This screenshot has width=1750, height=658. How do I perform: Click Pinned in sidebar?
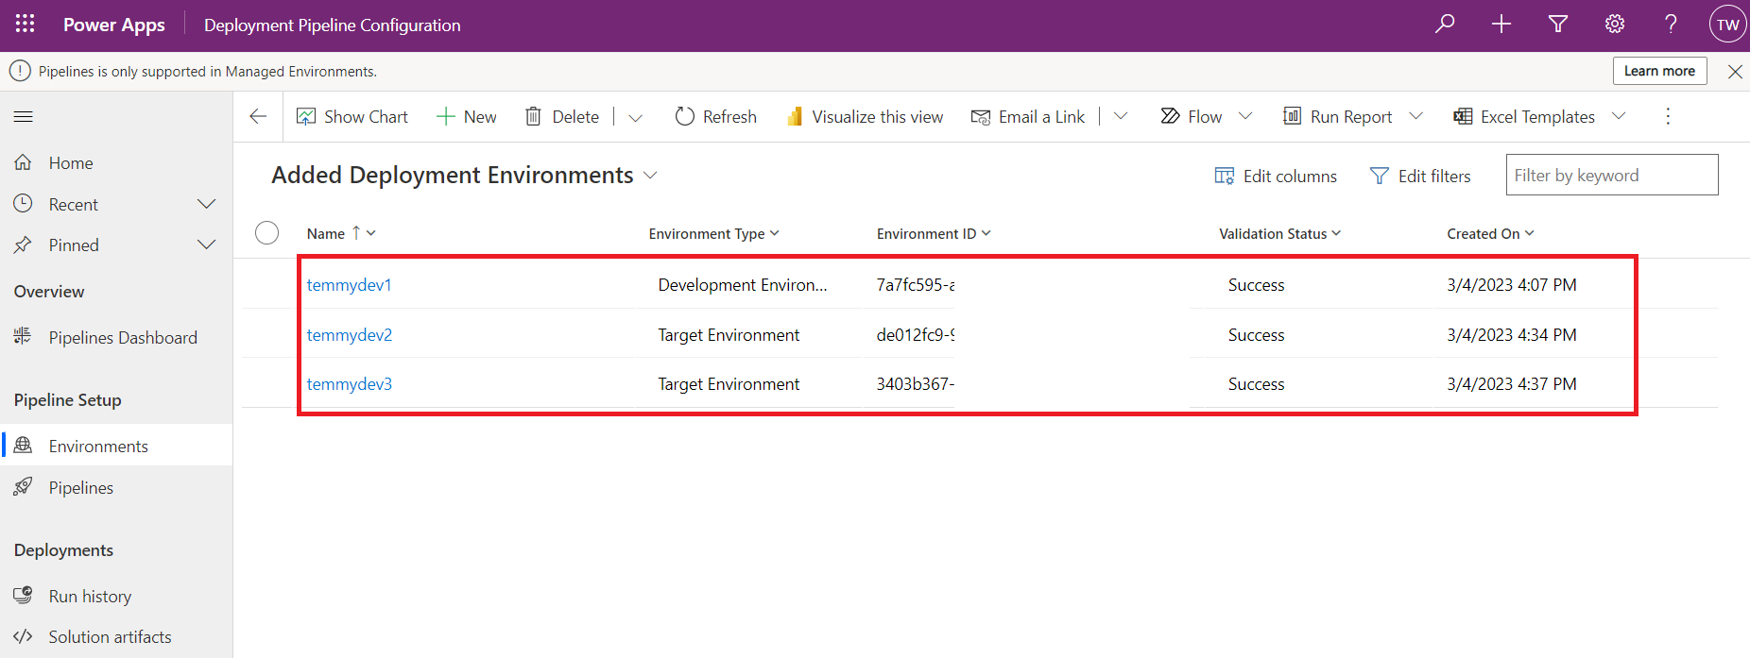(74, 245)
